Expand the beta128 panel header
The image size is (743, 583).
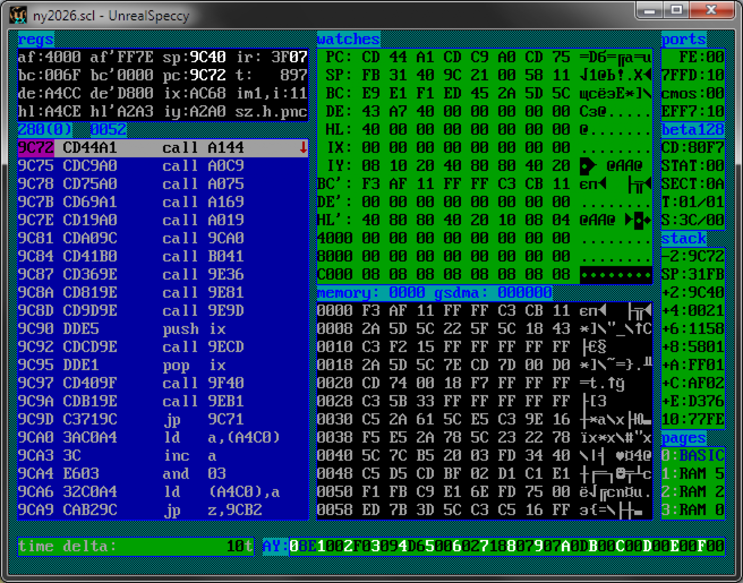pos(692,129)
